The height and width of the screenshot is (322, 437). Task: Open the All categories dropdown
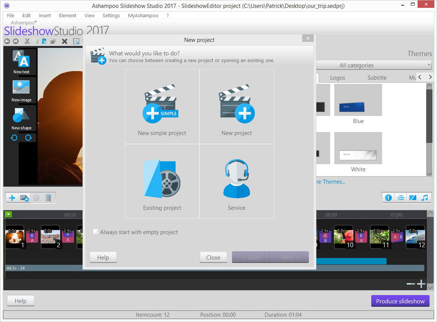pos(374,65)
